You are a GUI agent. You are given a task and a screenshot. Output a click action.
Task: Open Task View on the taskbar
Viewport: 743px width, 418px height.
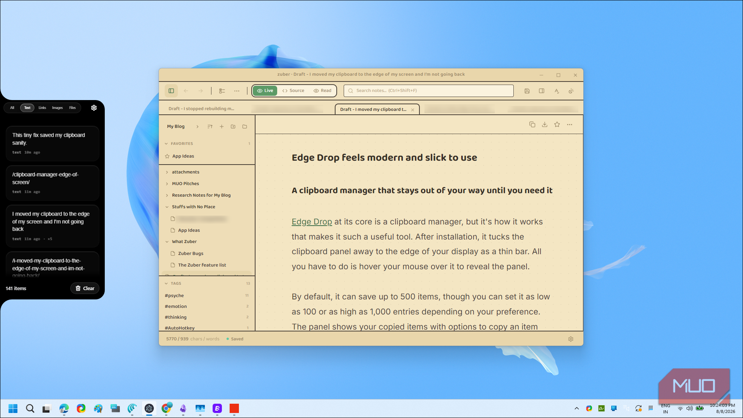pyautogui.click(x=47, y=408)
